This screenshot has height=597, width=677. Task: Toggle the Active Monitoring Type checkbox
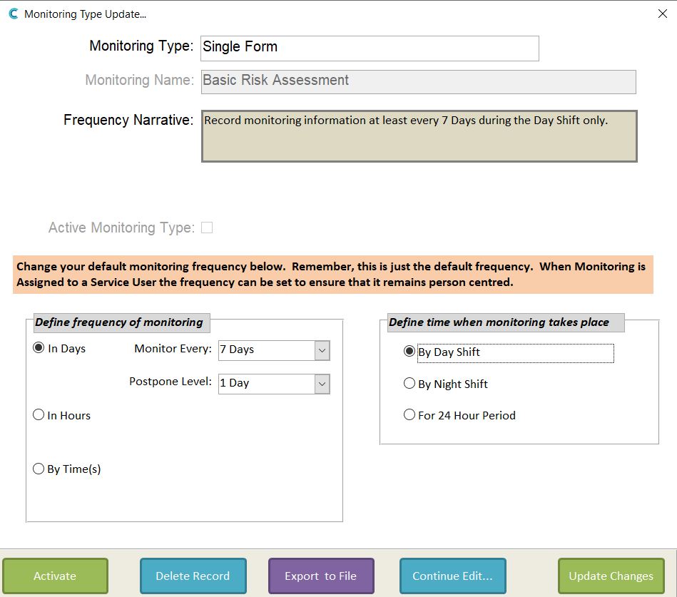coord(208,228)
